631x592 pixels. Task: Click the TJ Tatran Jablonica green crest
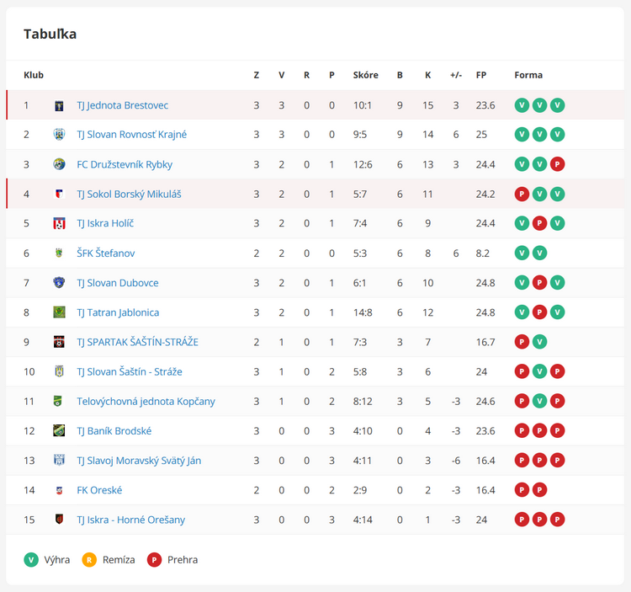pos(59,312)
